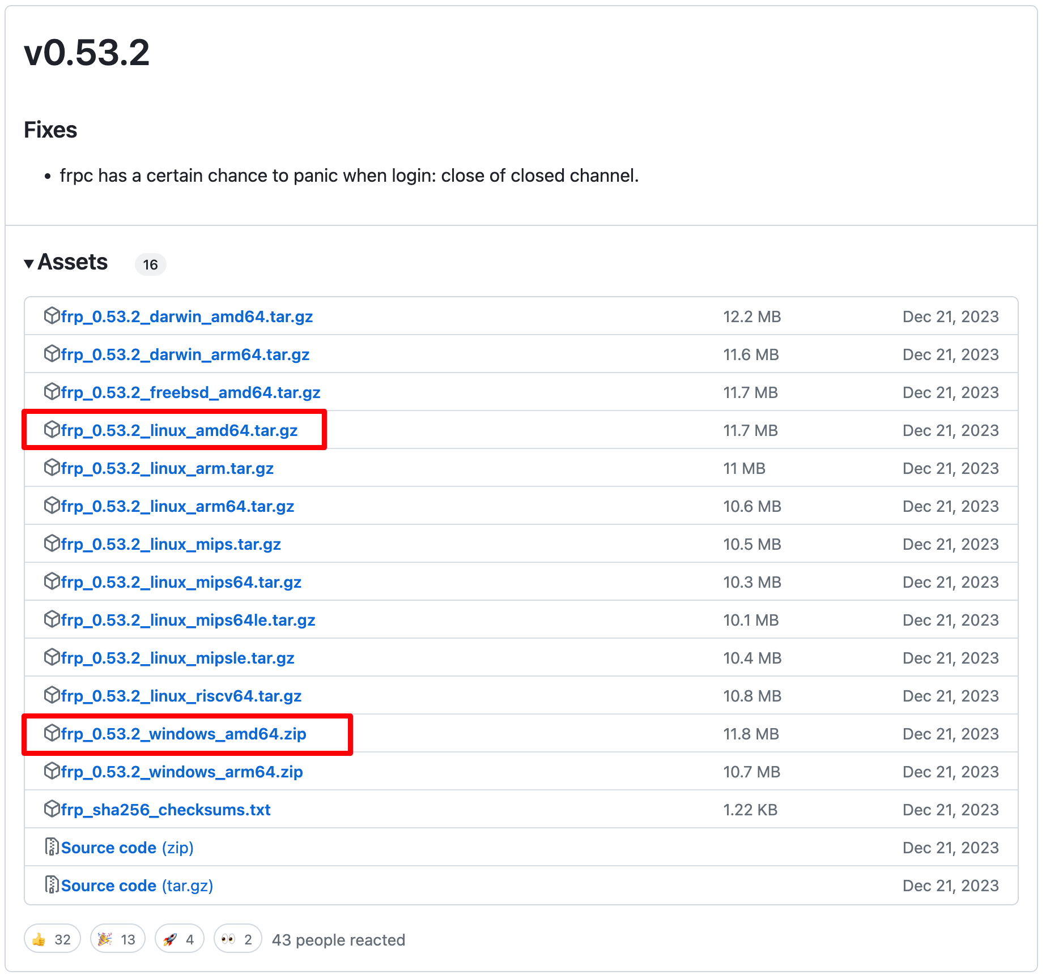Image resolution: width=1046 pixels, height=975 pixels.
Task: Click package icon beside frp_0.53.2_linux_amd64.tar.gz
Action: pyautogui.click(x=52, y=430)
